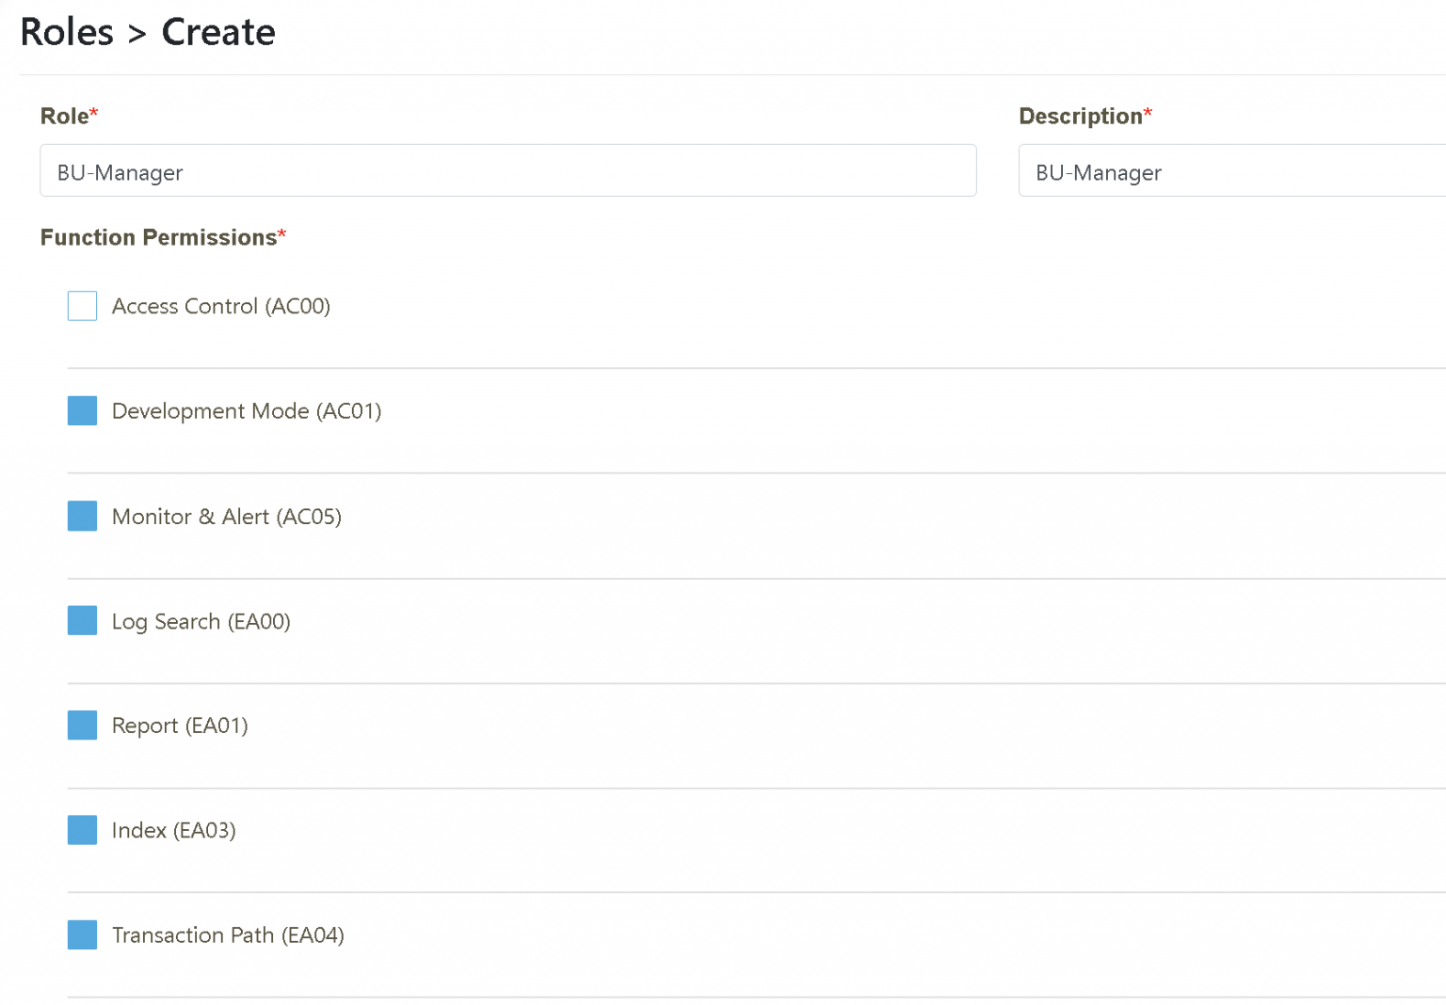Click the Create breadcrumb text
Screen dimensions: 1446x1005
pyautogui.click(x=218, y=32)
